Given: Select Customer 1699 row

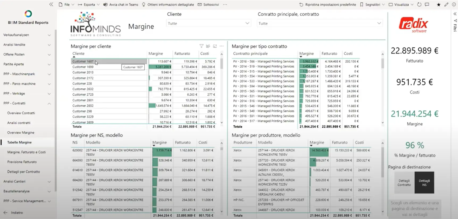Looking at the screenshot, I should point(144,67).
